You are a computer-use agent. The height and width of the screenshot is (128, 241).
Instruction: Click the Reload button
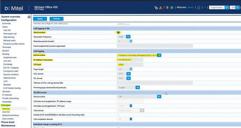pyautogui.click(x=56, y=19)
